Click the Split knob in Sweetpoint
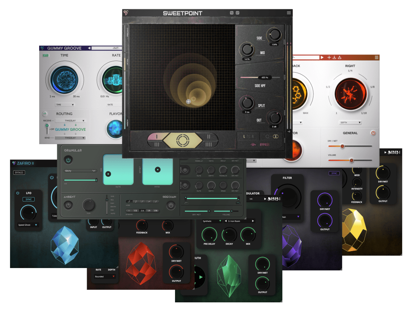The image size is (413, 310). (247, 103)
